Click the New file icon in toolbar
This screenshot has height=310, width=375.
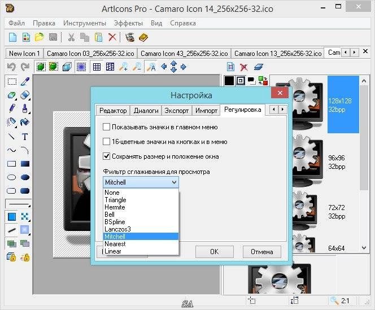point(12,37)
